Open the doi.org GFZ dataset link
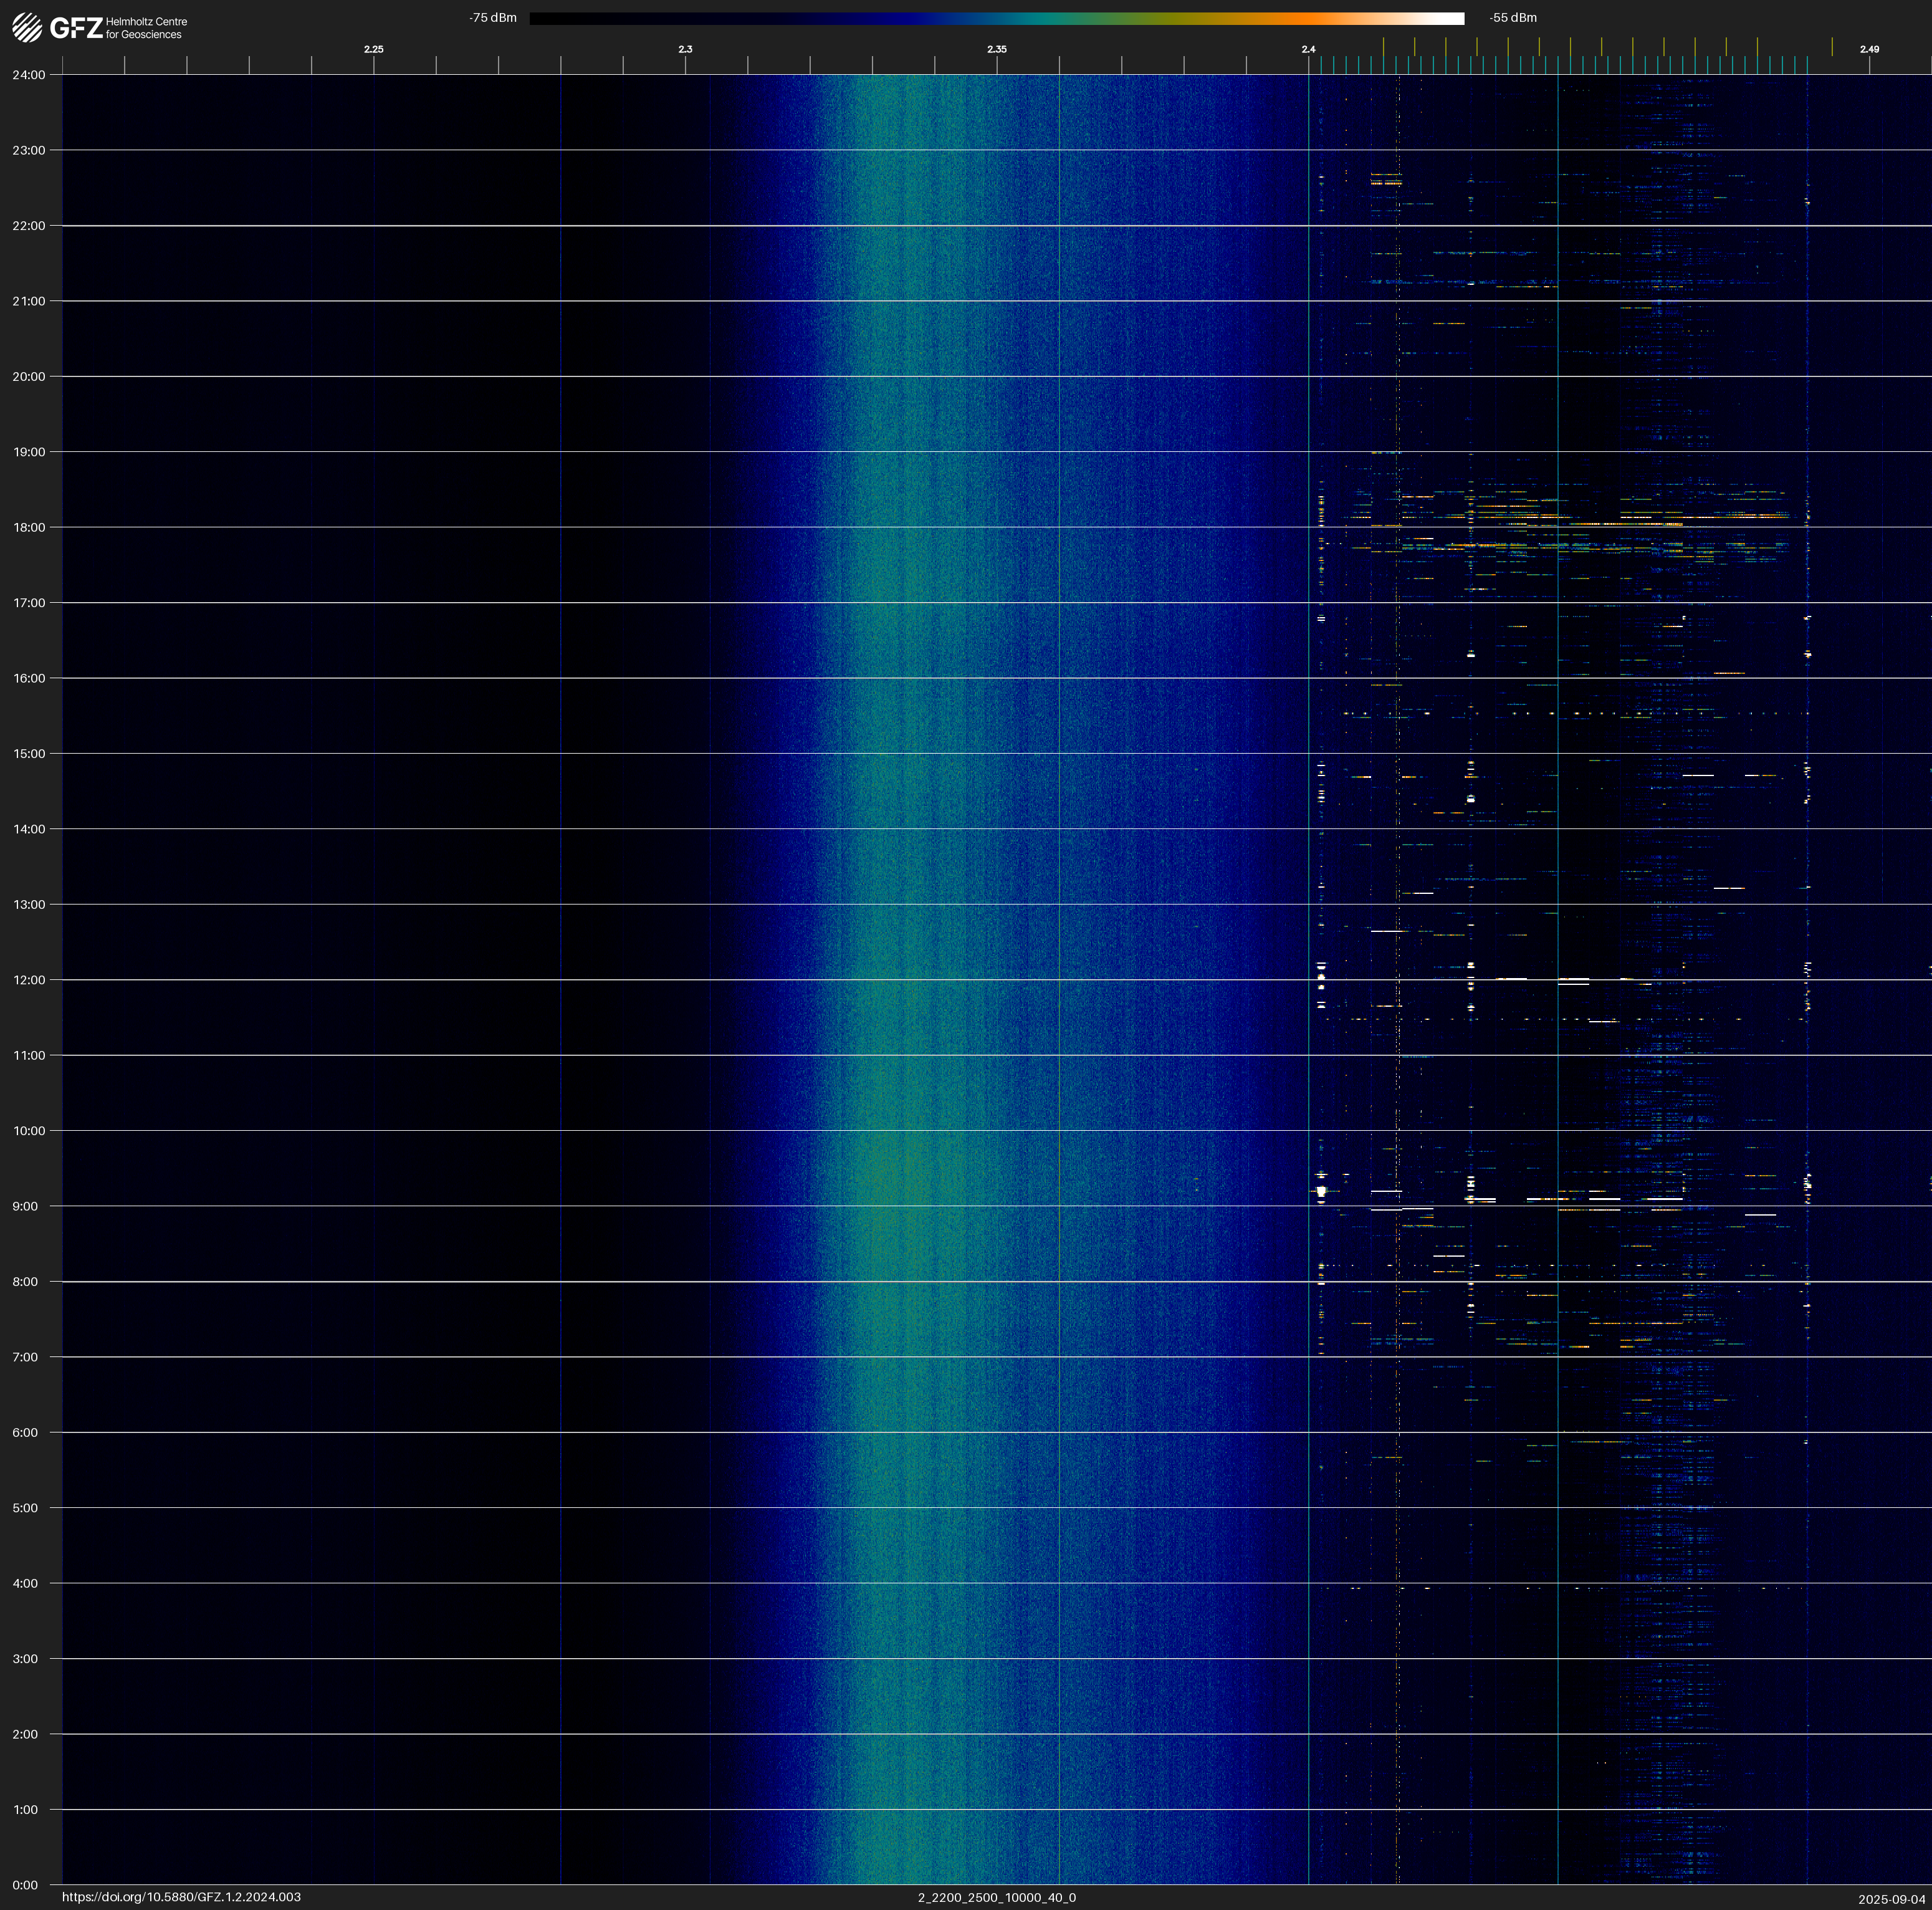 (x=181, y=1897)
